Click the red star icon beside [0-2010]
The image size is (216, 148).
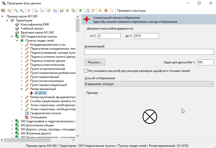click(x=31, y=93)
